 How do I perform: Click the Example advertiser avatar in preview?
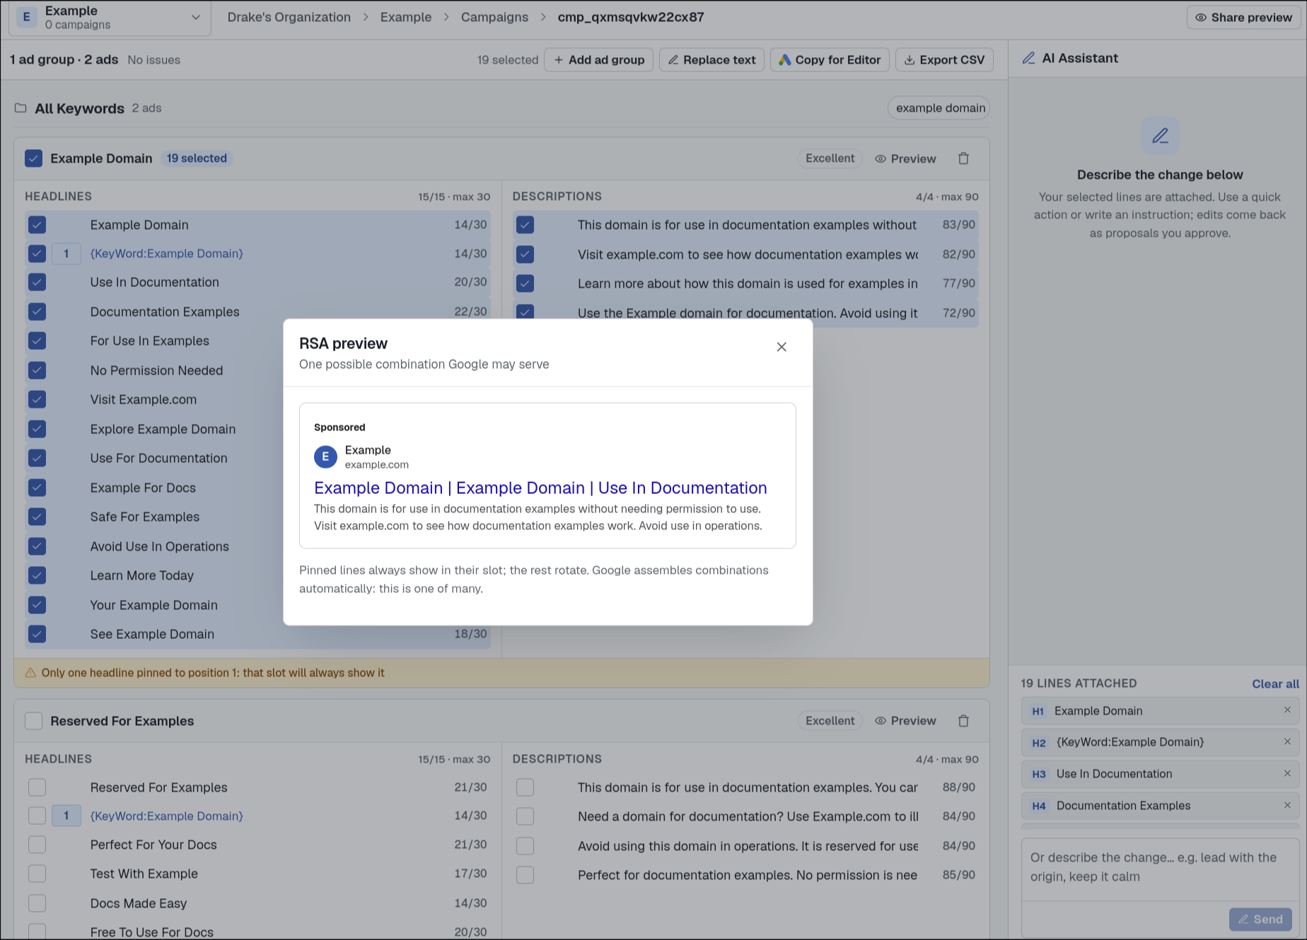(325, 457)
